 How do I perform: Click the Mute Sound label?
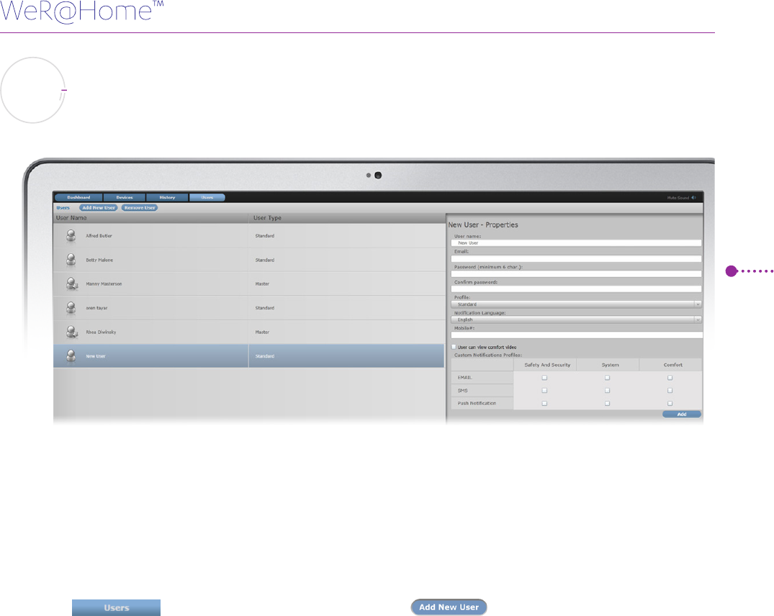tap(678, 198)
